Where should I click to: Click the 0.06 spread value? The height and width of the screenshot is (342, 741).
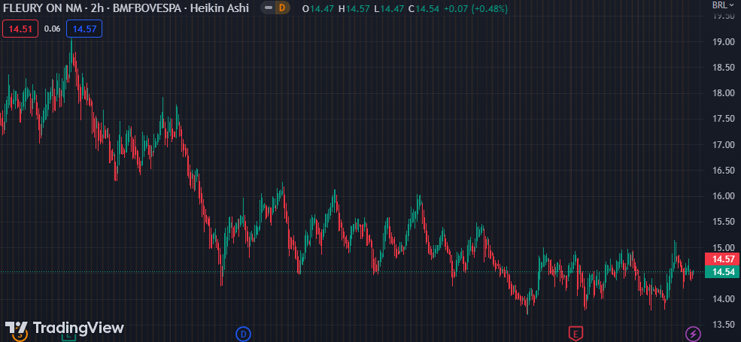point(52,29)
